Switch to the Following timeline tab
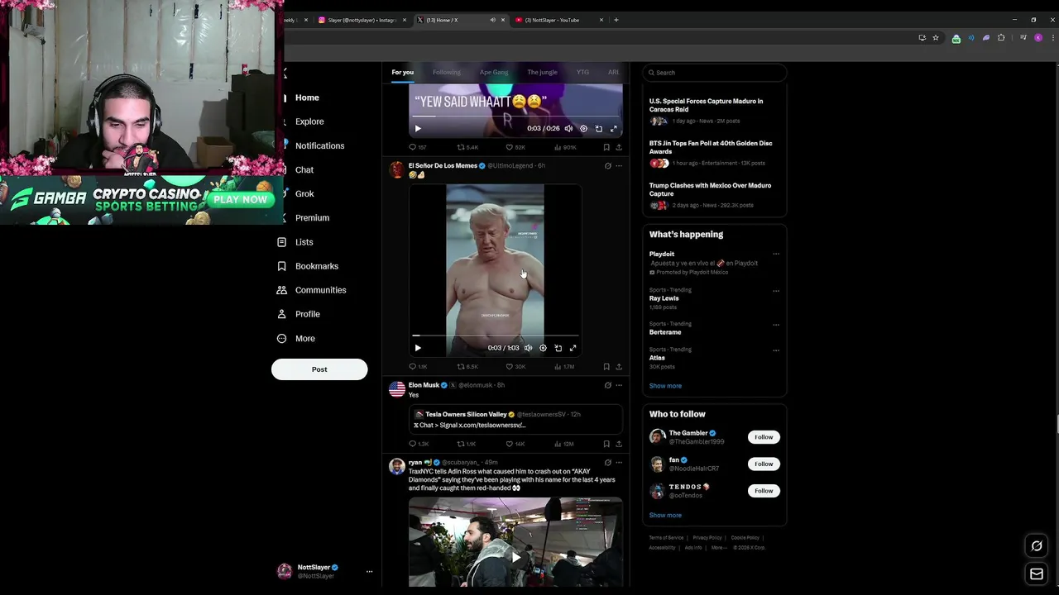This screenshot has height=595, width=1059. [x=446, y=72]
